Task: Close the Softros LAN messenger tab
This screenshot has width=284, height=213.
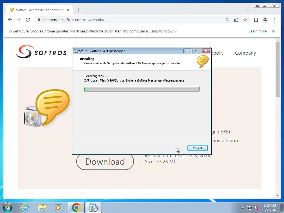Action: [x=68, y=10]
